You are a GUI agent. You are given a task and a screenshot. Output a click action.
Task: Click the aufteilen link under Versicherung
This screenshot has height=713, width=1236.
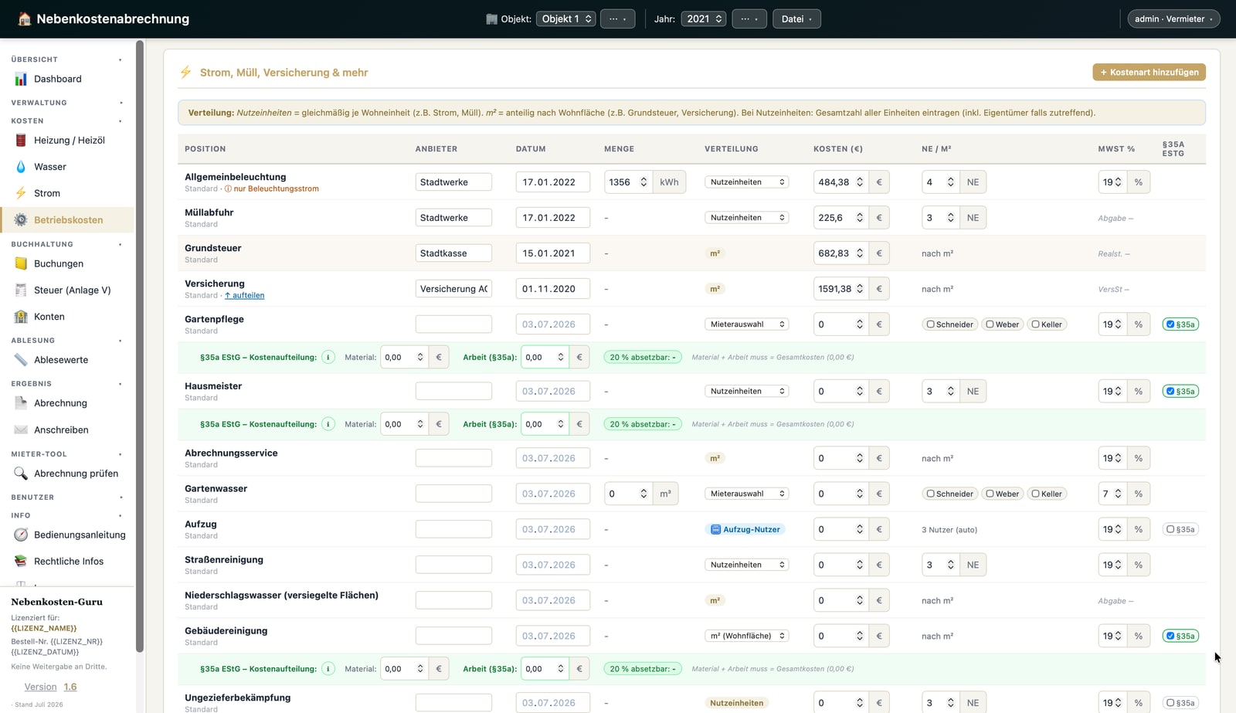pyautogui.click(x=245, y=295)
